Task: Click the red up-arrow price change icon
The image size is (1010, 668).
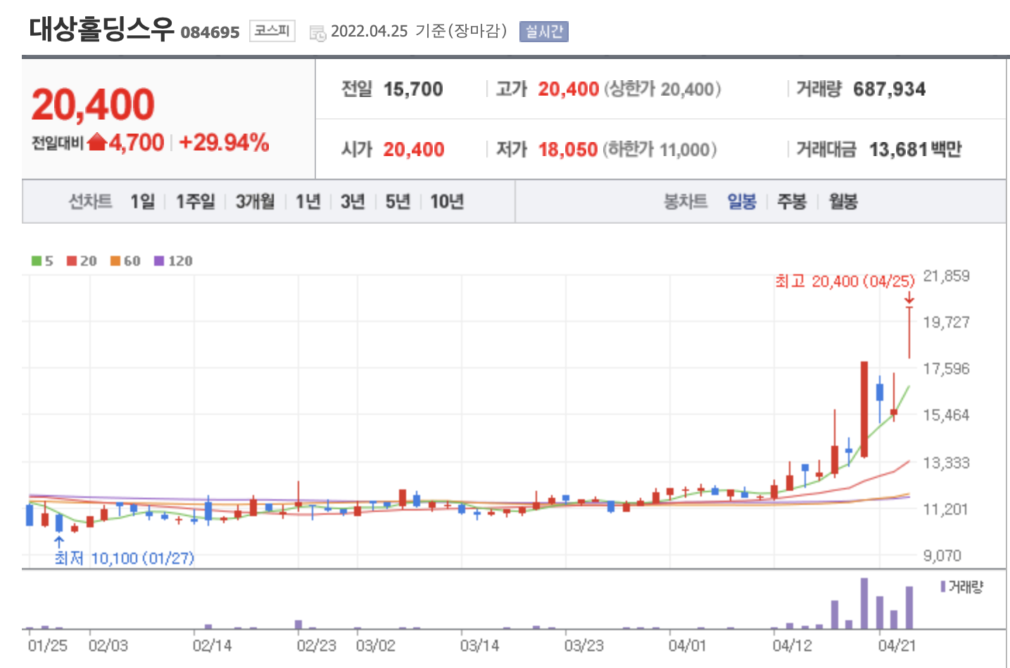Action: [97, 143]
